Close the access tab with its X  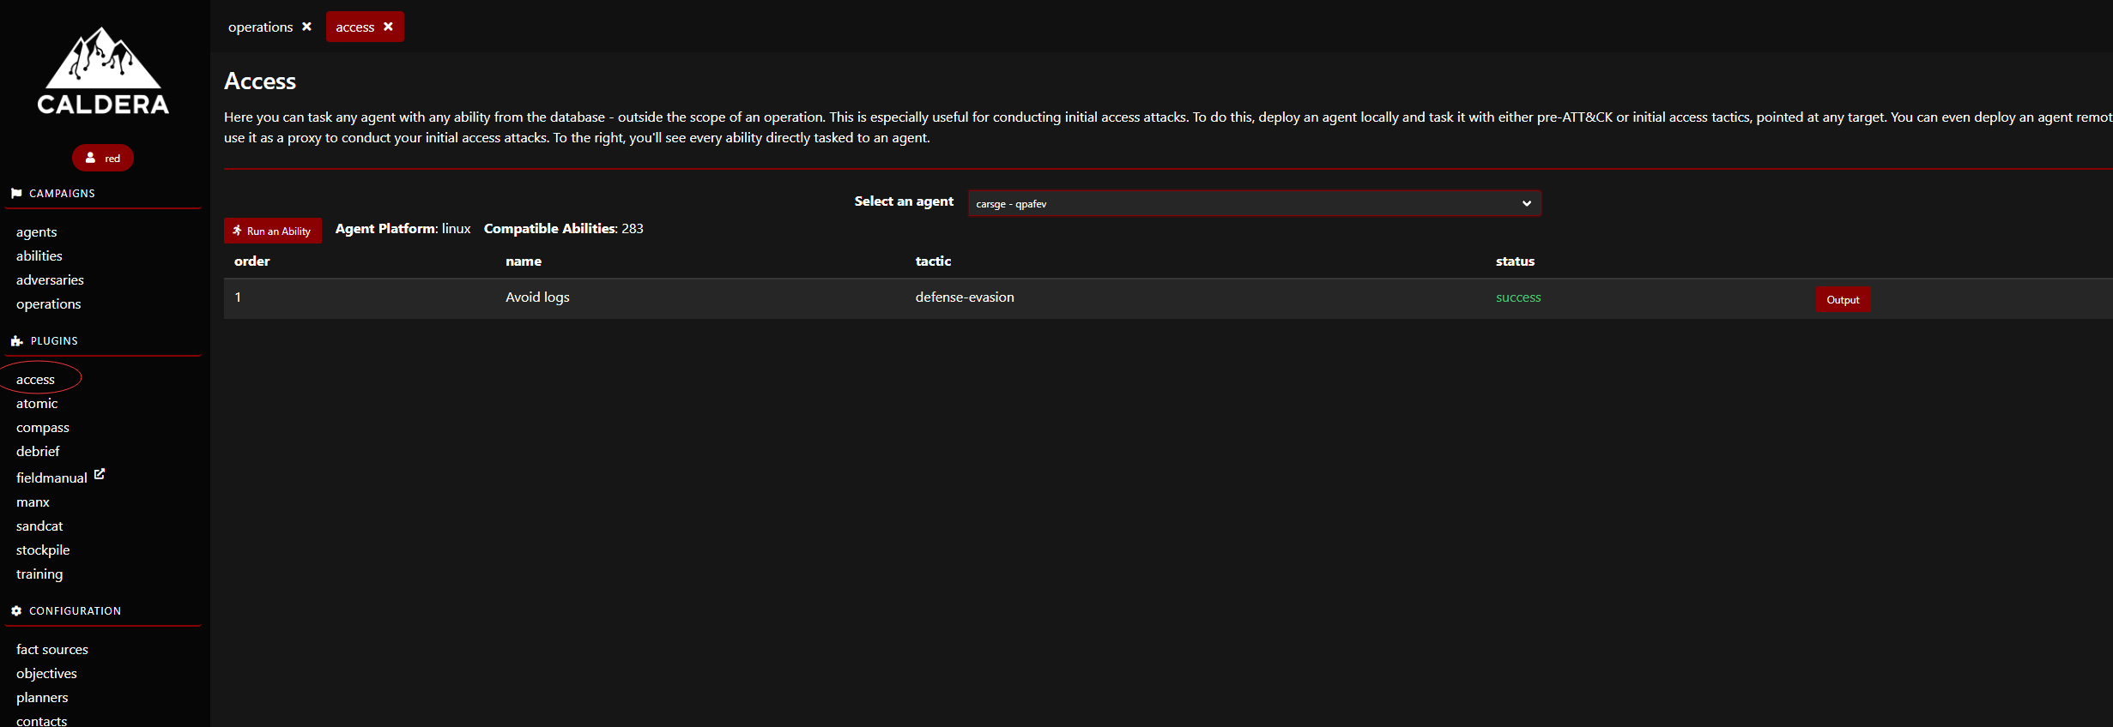pyautogui.click(x=388, y=27)
